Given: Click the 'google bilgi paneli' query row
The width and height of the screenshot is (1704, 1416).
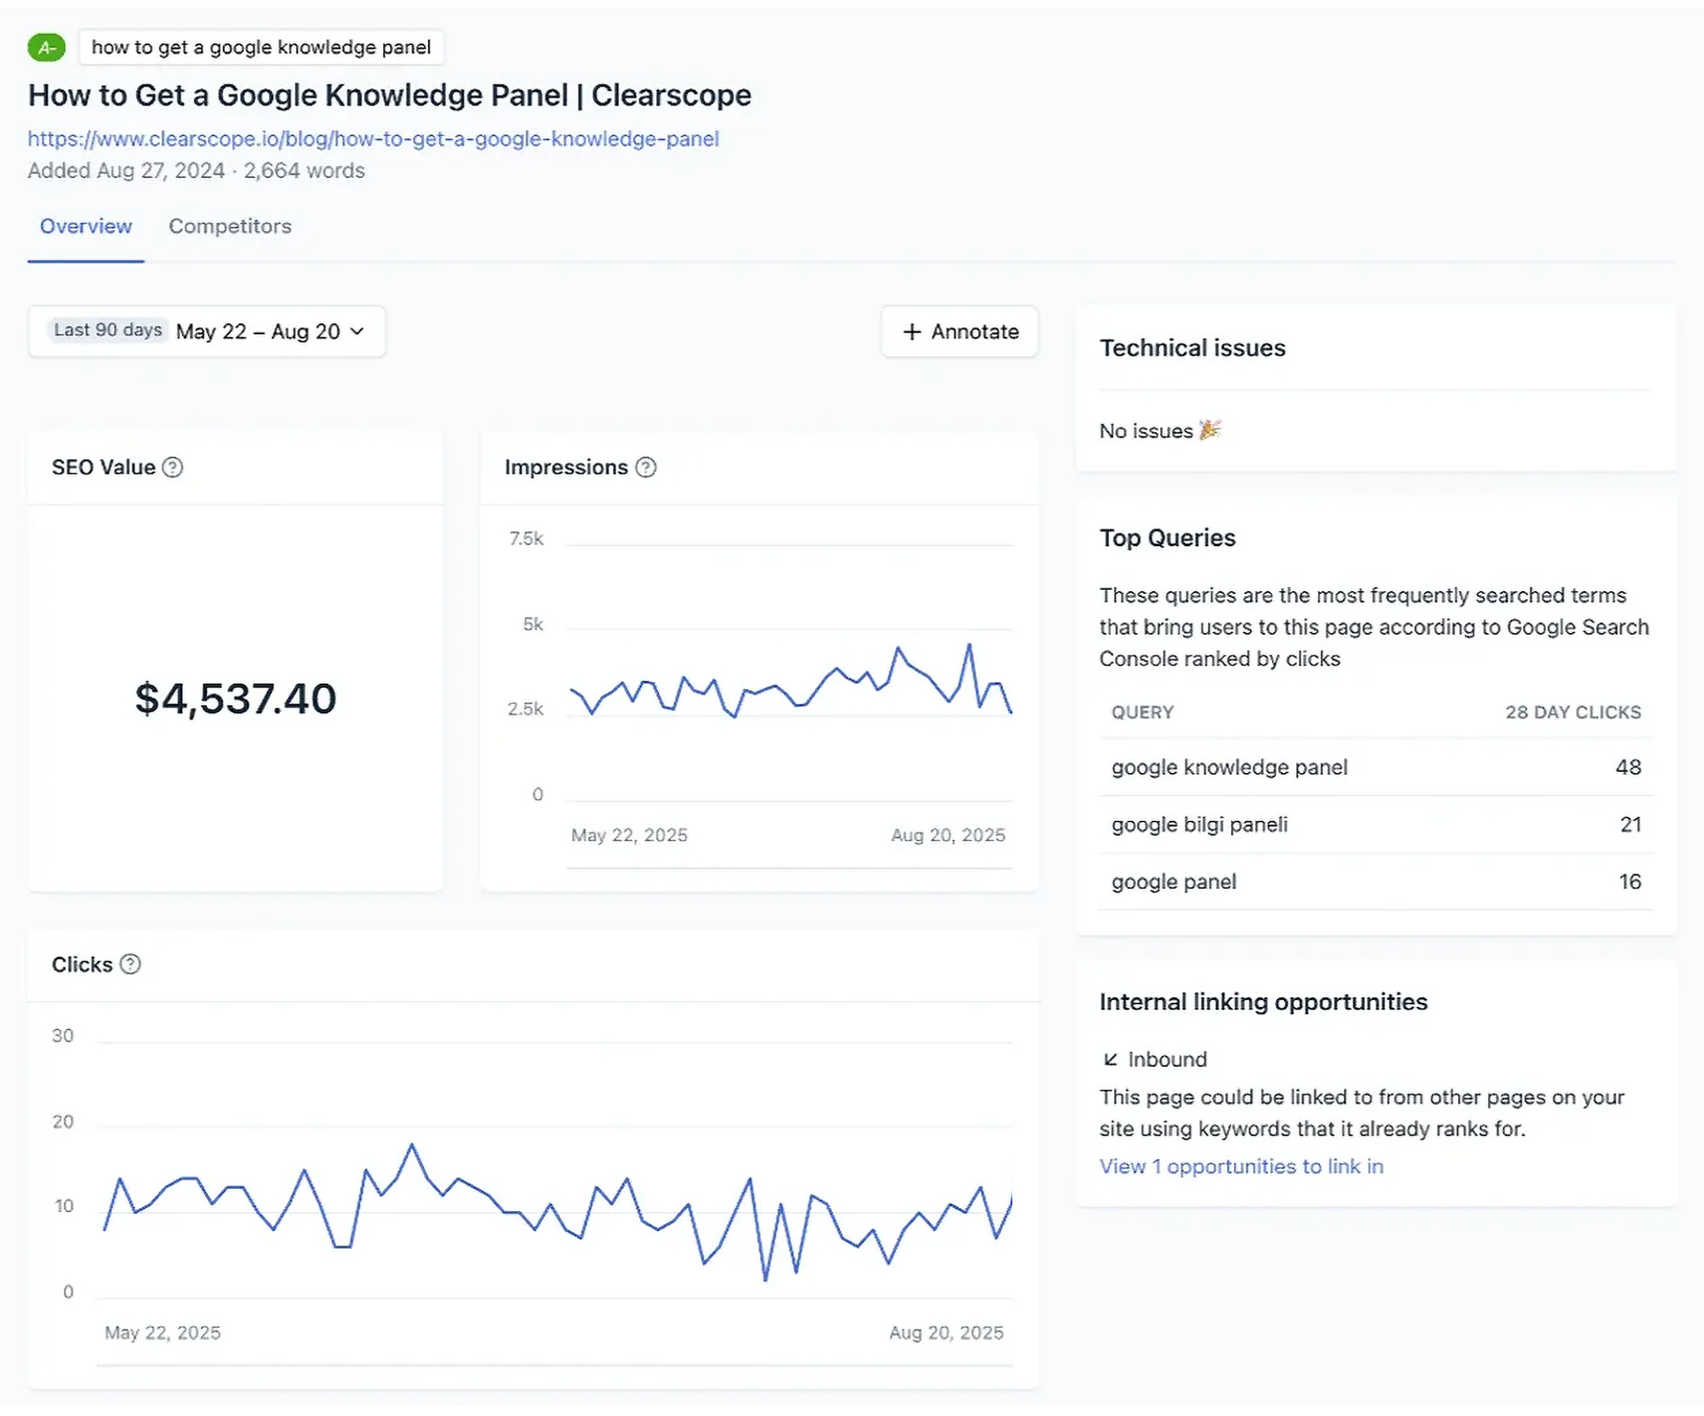Looking at the screenshot, I should [1376, 824].
